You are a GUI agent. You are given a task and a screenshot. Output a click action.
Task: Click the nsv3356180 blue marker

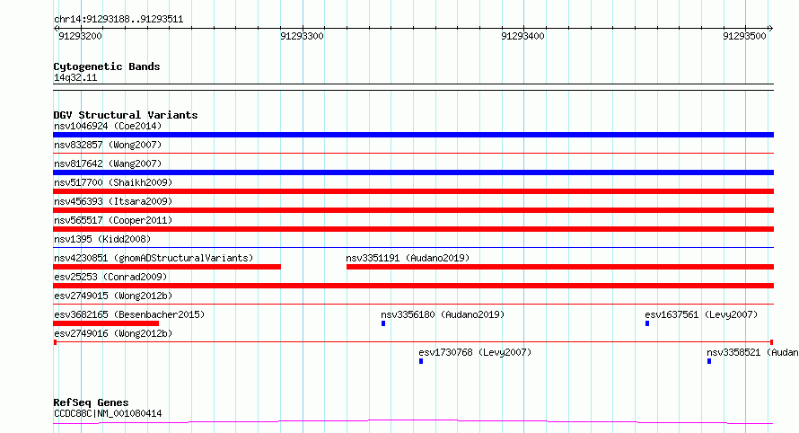tap(383, 323)
